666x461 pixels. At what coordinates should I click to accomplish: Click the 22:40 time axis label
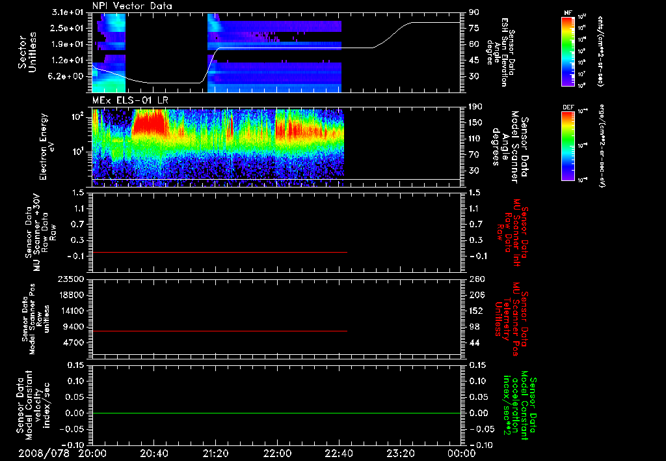(338, 453)
